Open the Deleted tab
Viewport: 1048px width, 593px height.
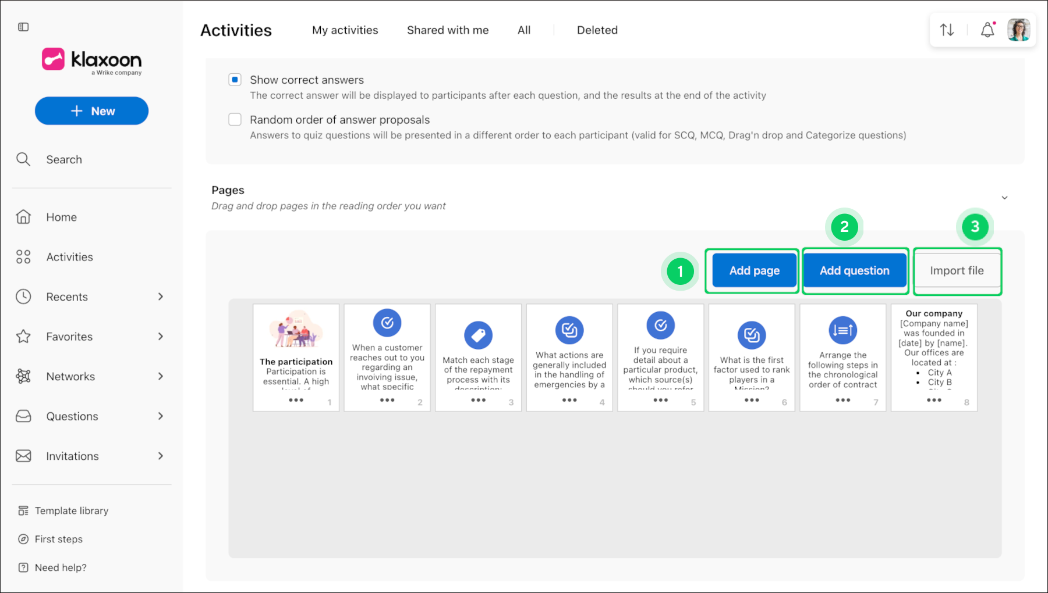coord(597,30)
